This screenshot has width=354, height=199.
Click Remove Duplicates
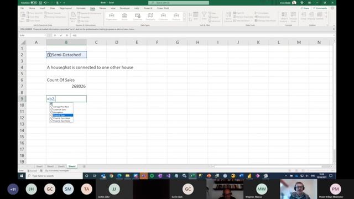[243, 17]
